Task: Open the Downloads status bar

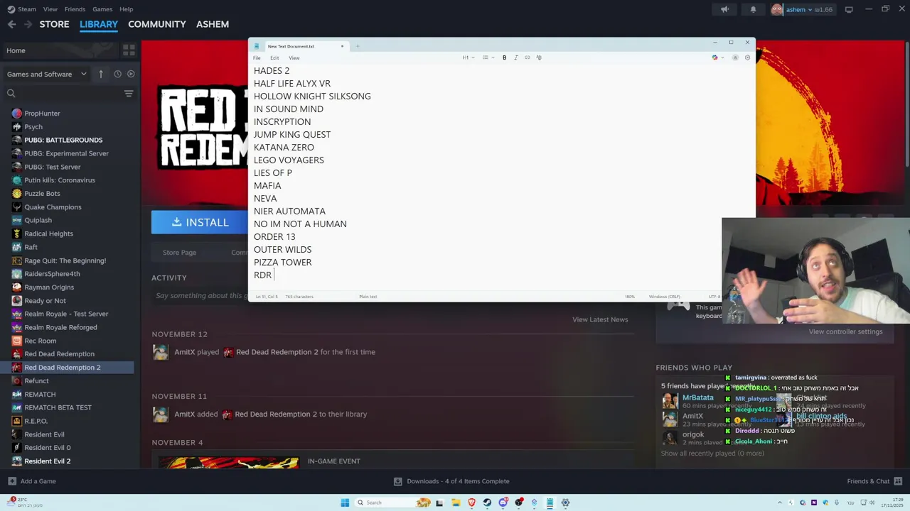Action: 451,481
